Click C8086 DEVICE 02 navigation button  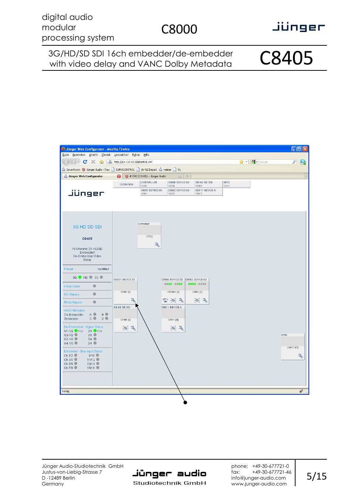click(x=181, y=184)
